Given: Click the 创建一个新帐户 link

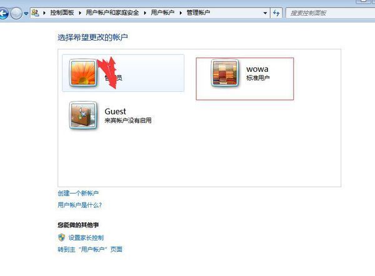Looking at the screenshot, I should pos(78,193).
